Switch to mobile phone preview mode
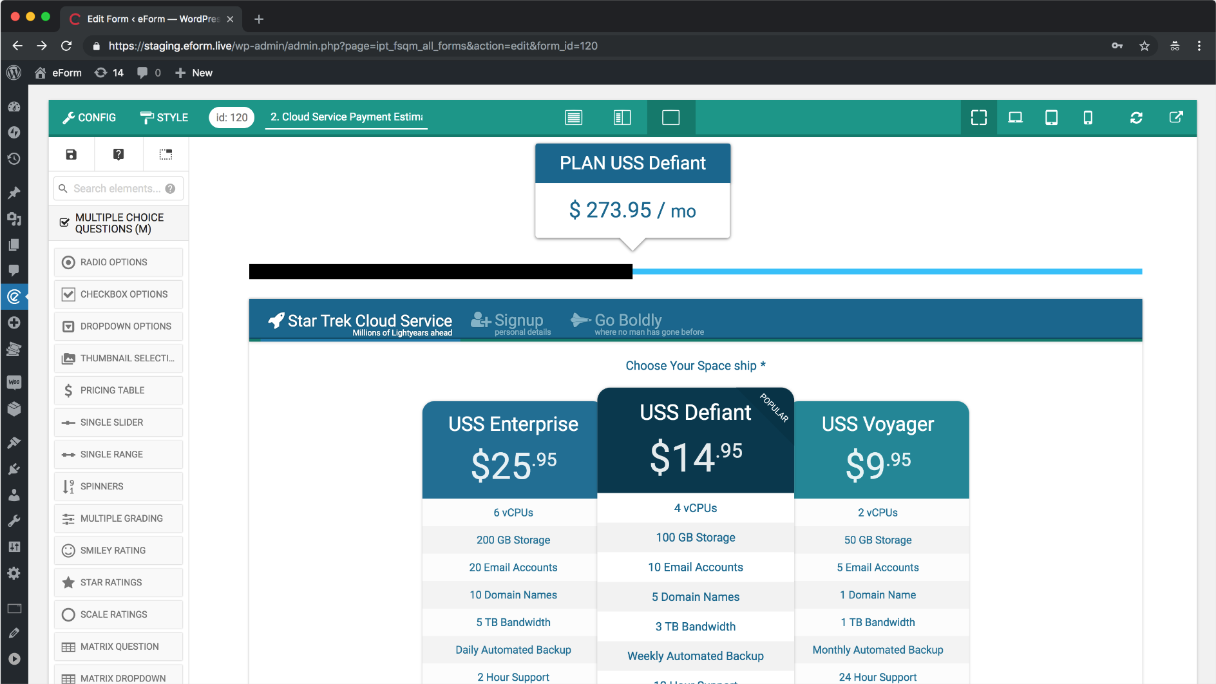1216x684 pixels. tap(1088, 117)
